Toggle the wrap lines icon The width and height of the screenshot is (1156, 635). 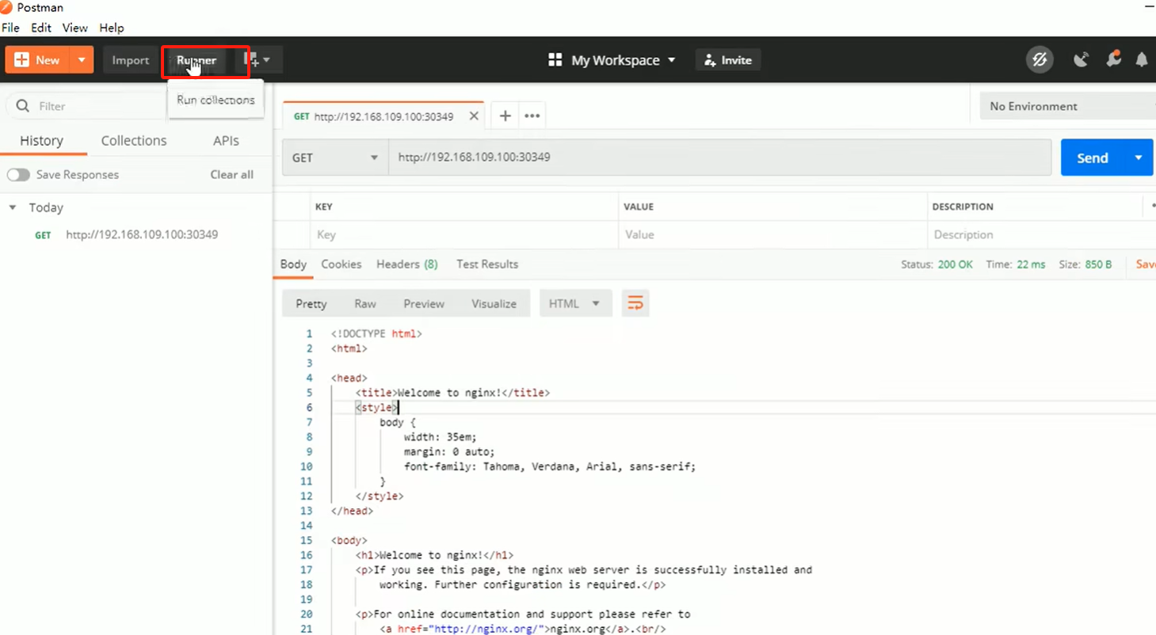click(635, 304)
